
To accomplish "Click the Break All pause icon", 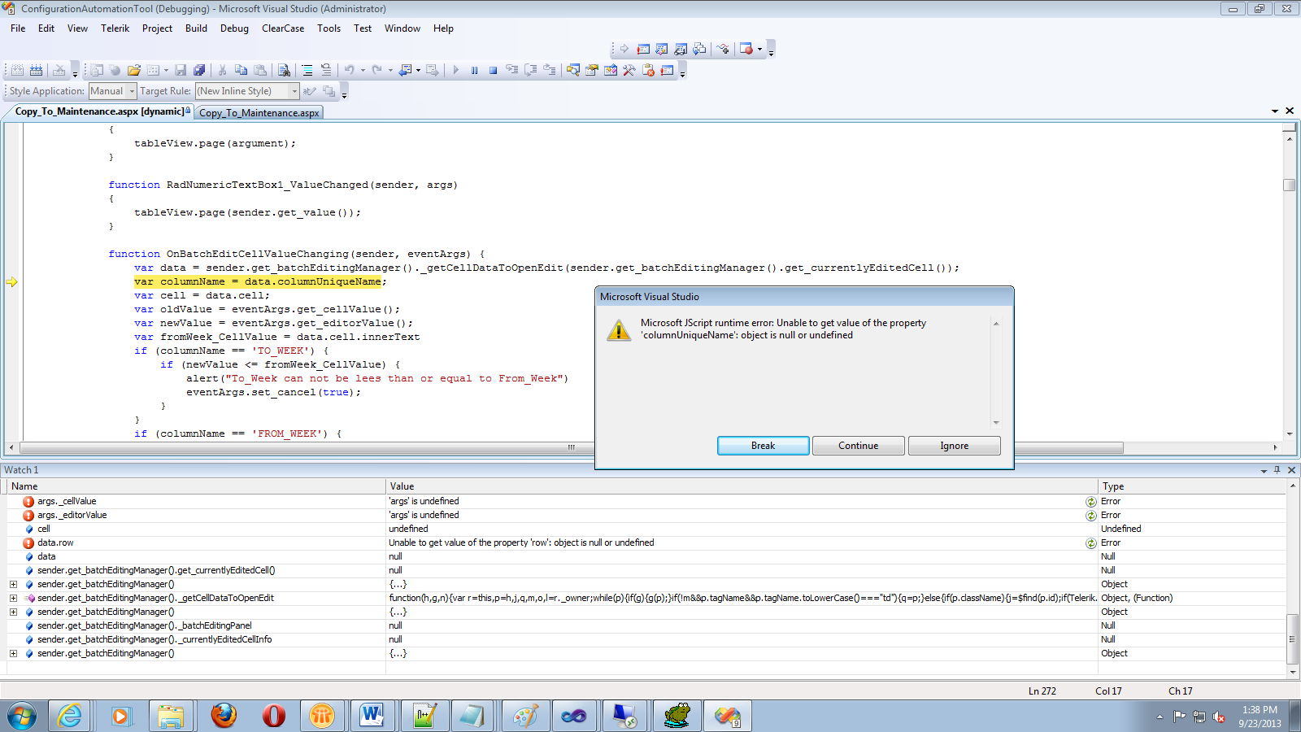I will pos(474,71).
